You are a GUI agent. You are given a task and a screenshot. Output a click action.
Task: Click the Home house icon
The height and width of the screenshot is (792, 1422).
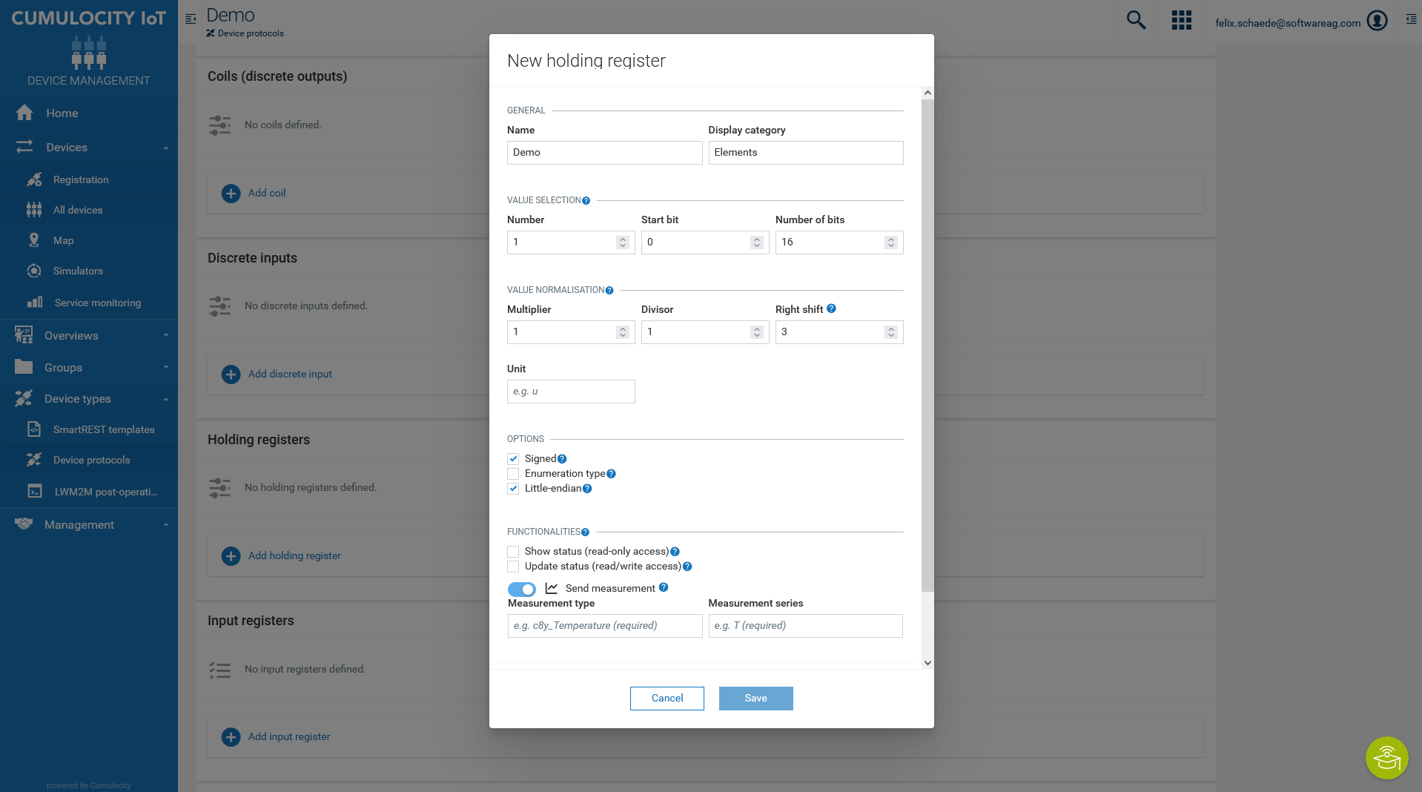(24, 113)
